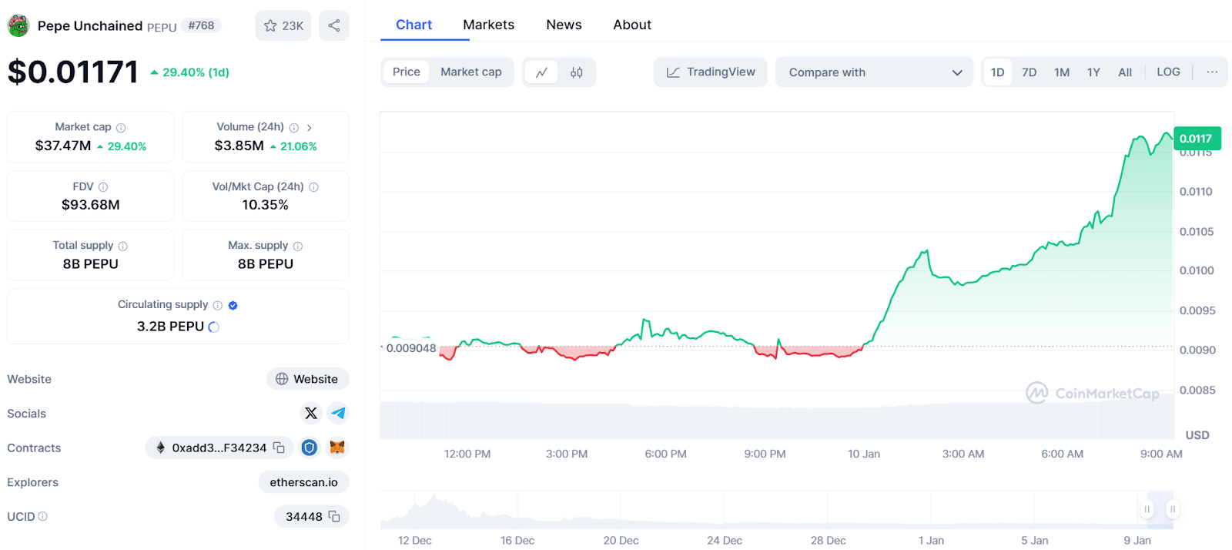Click the 3.2B PEPU circulating supply value
The image size is (1232, 550).
coord(170,327)
